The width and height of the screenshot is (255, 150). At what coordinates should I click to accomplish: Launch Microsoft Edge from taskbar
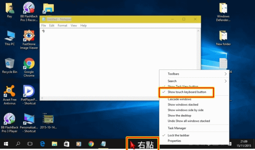click(x=42, y=144)
